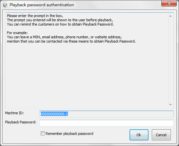
Task: Click the highlighted text '000000000000-1'
Action: 54,114
